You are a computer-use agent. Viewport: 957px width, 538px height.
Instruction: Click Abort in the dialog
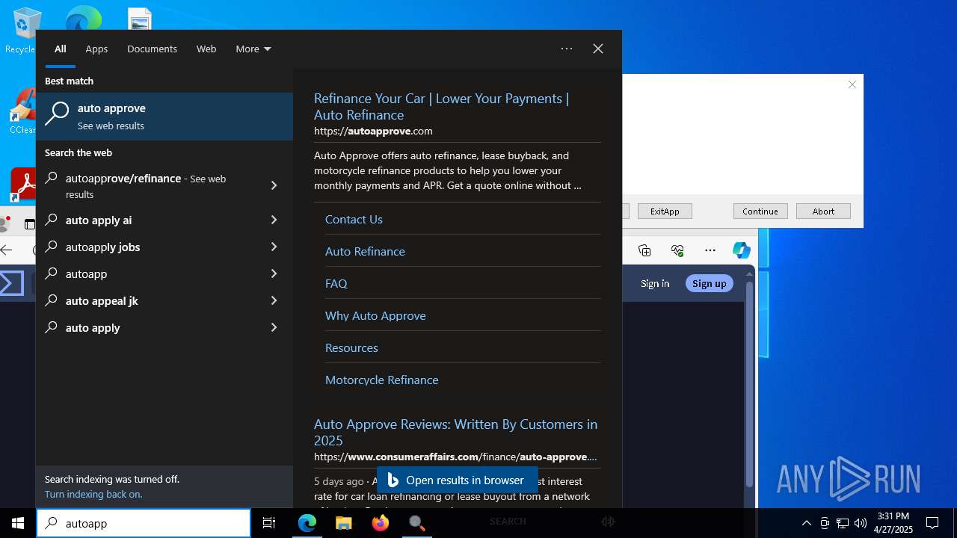click(x=823, y=211)
